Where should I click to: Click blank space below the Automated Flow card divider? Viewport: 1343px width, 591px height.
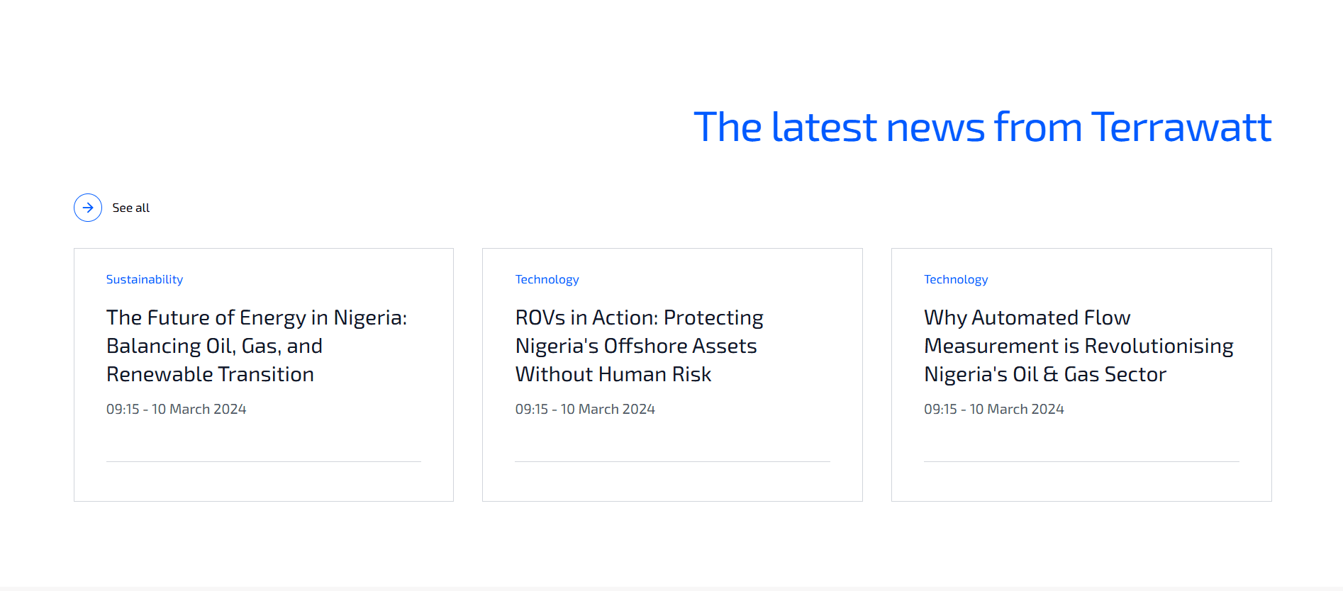tap(1081, 482)
